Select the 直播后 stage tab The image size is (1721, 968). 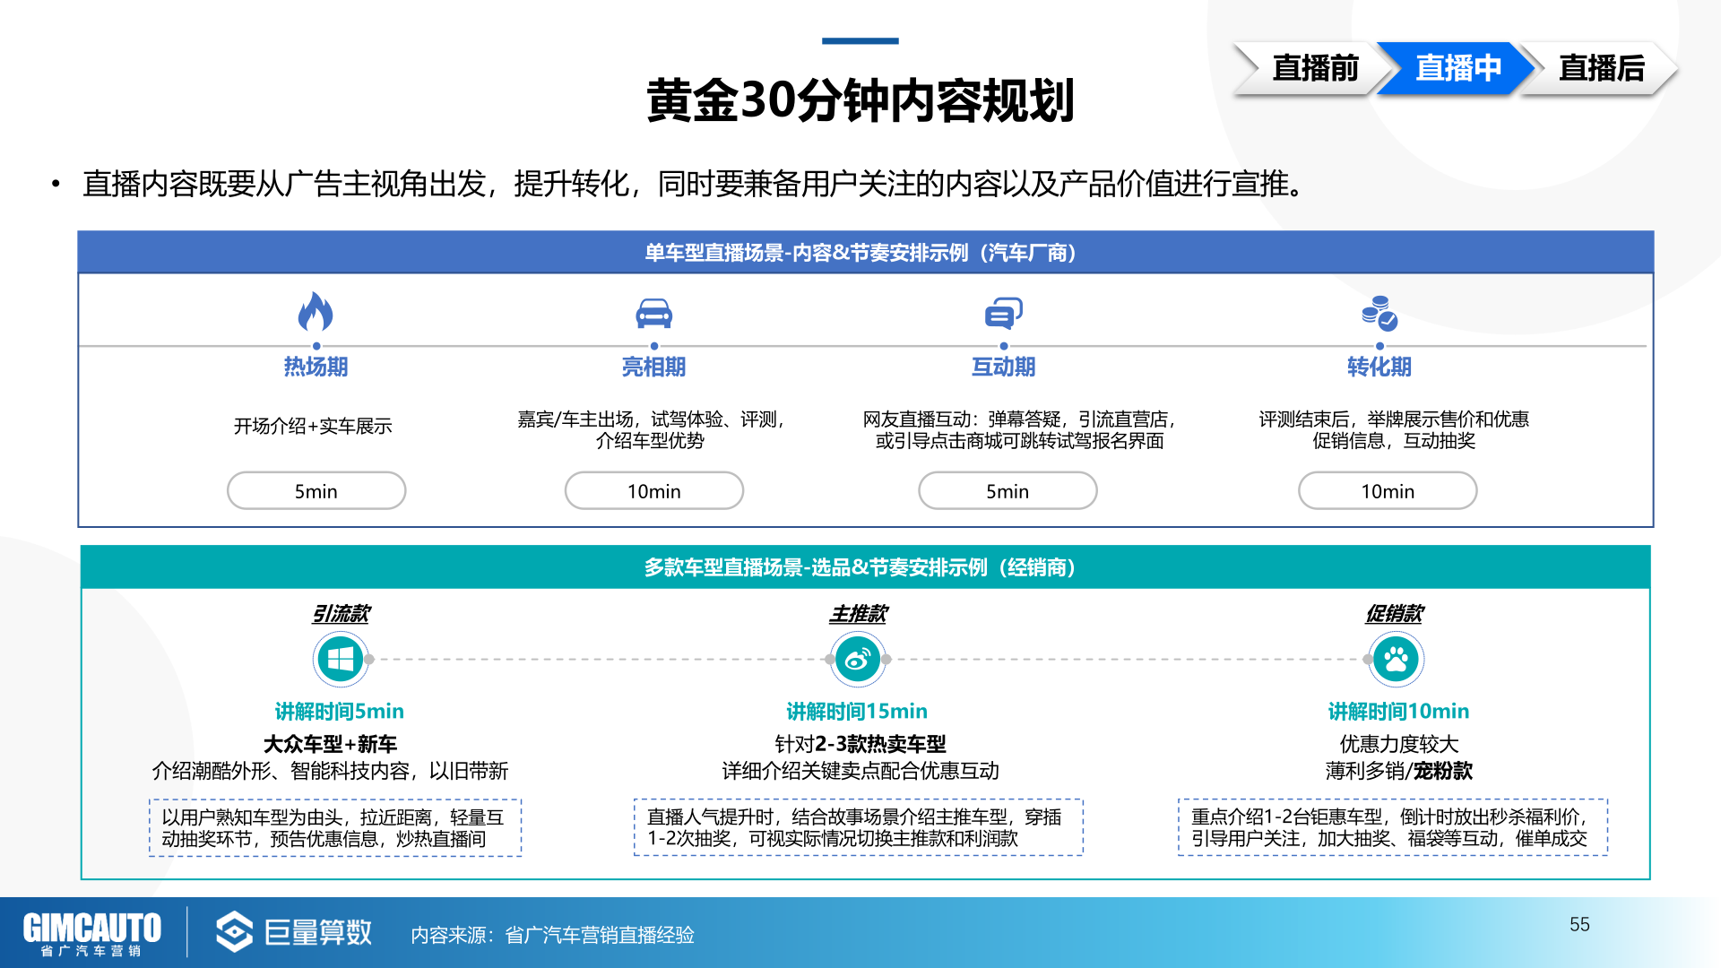pos(1600,68)
